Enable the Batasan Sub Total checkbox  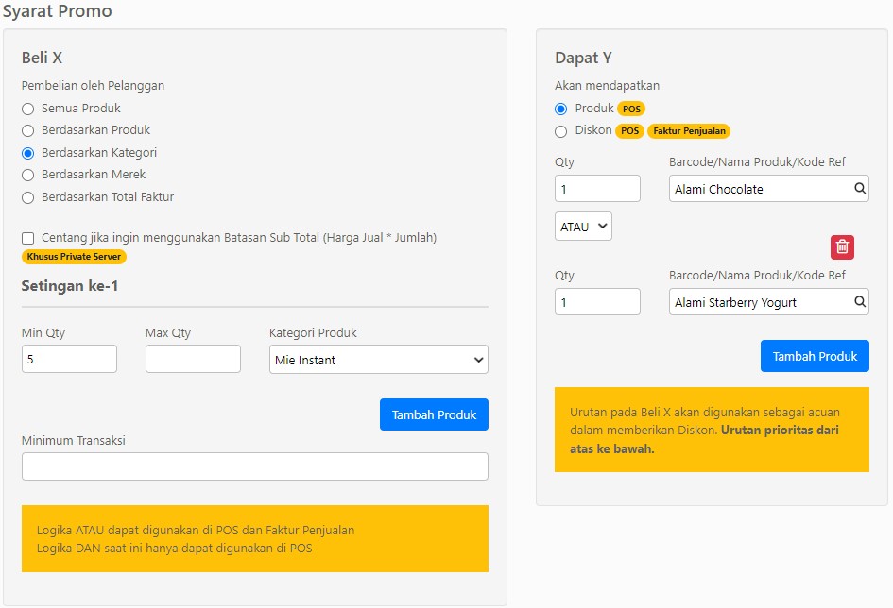pyautogui.click(x=28, y=238)
